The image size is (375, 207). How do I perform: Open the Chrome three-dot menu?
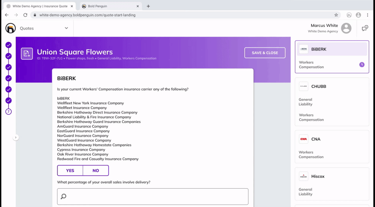(x=368, y=15)
